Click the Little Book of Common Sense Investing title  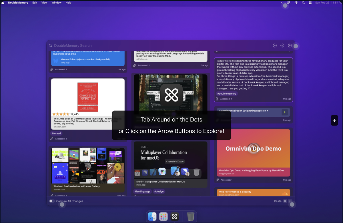pos(87,121)
